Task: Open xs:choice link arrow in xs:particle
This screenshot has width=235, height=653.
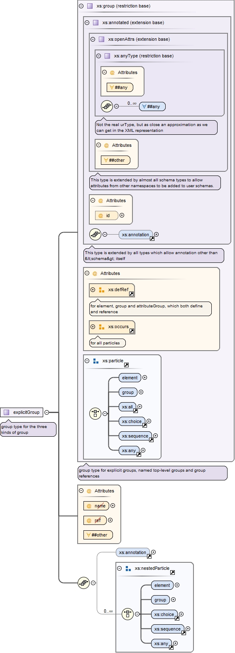Action: 144,425
